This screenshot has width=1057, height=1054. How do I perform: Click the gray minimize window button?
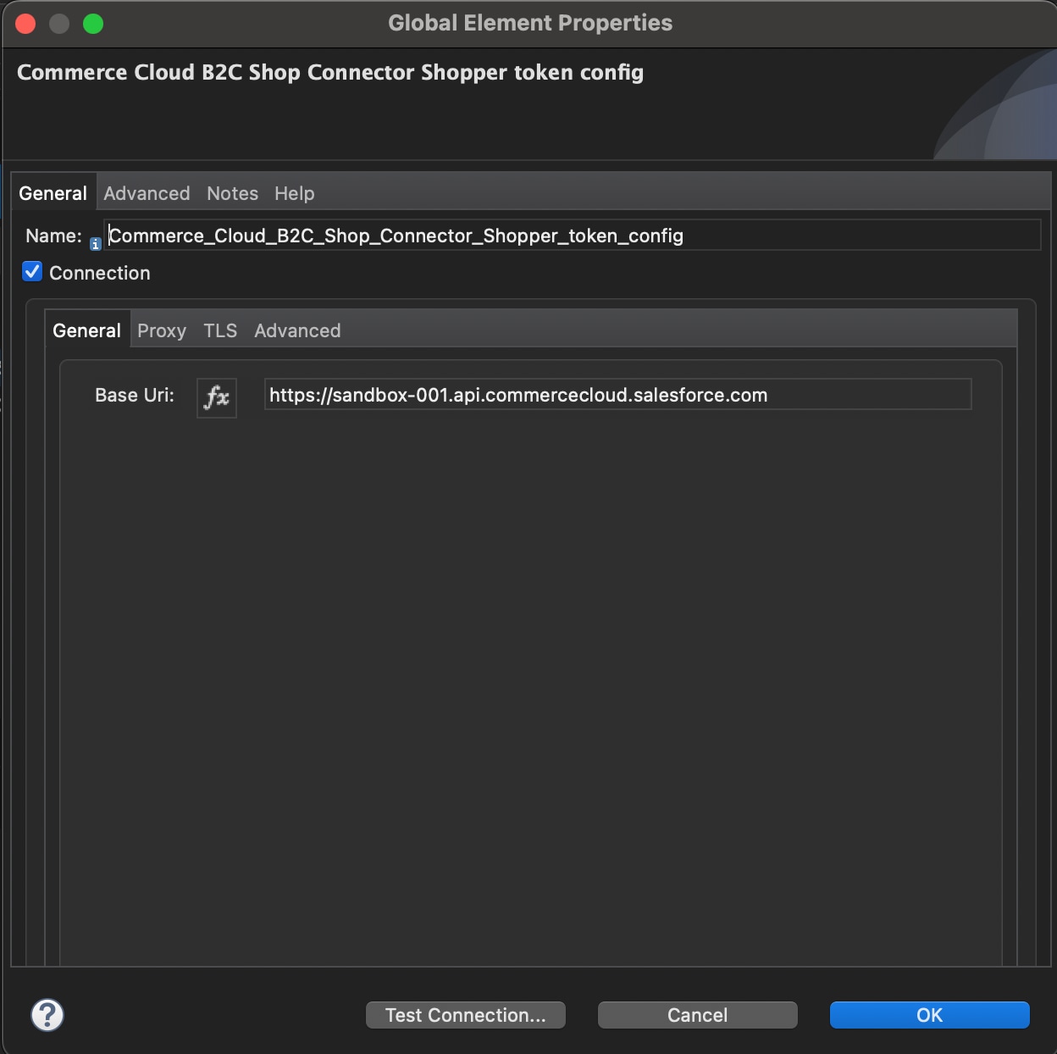tap(59, 24)
